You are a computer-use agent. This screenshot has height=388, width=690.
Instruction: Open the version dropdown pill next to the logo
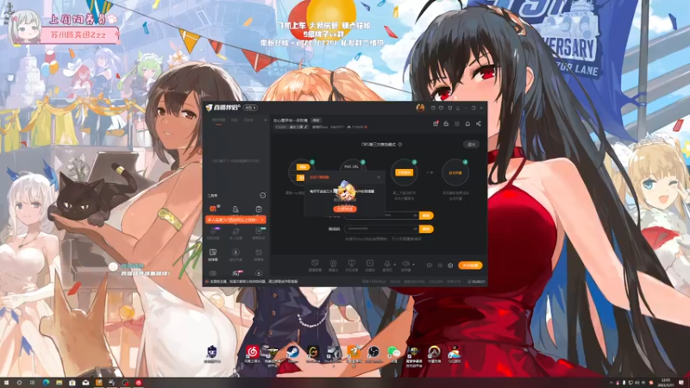pyautogui.click(x=251, y=108)
